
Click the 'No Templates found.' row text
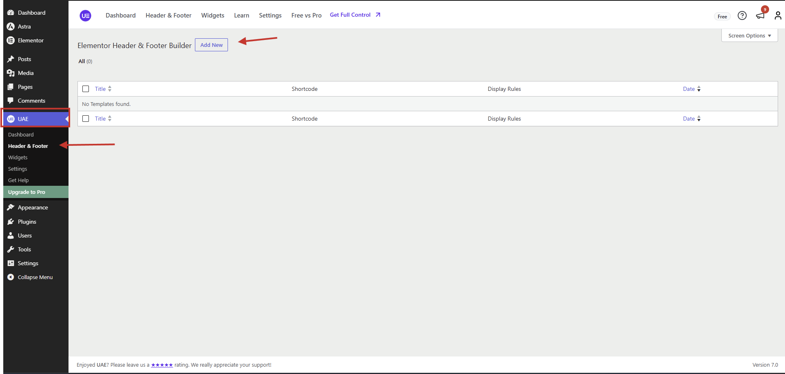[106, 104]
